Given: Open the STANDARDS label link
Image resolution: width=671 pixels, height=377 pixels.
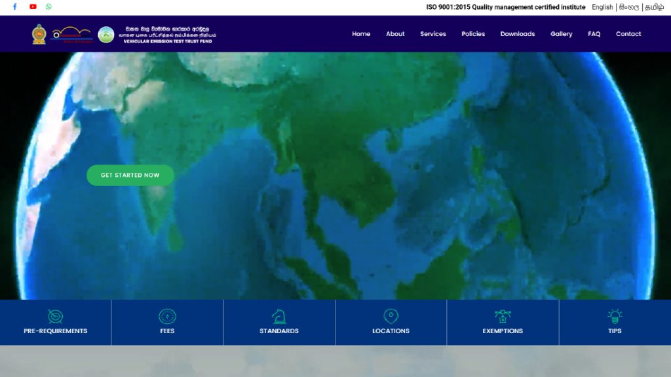Looking at the screenshot, I should click(279, 331).
